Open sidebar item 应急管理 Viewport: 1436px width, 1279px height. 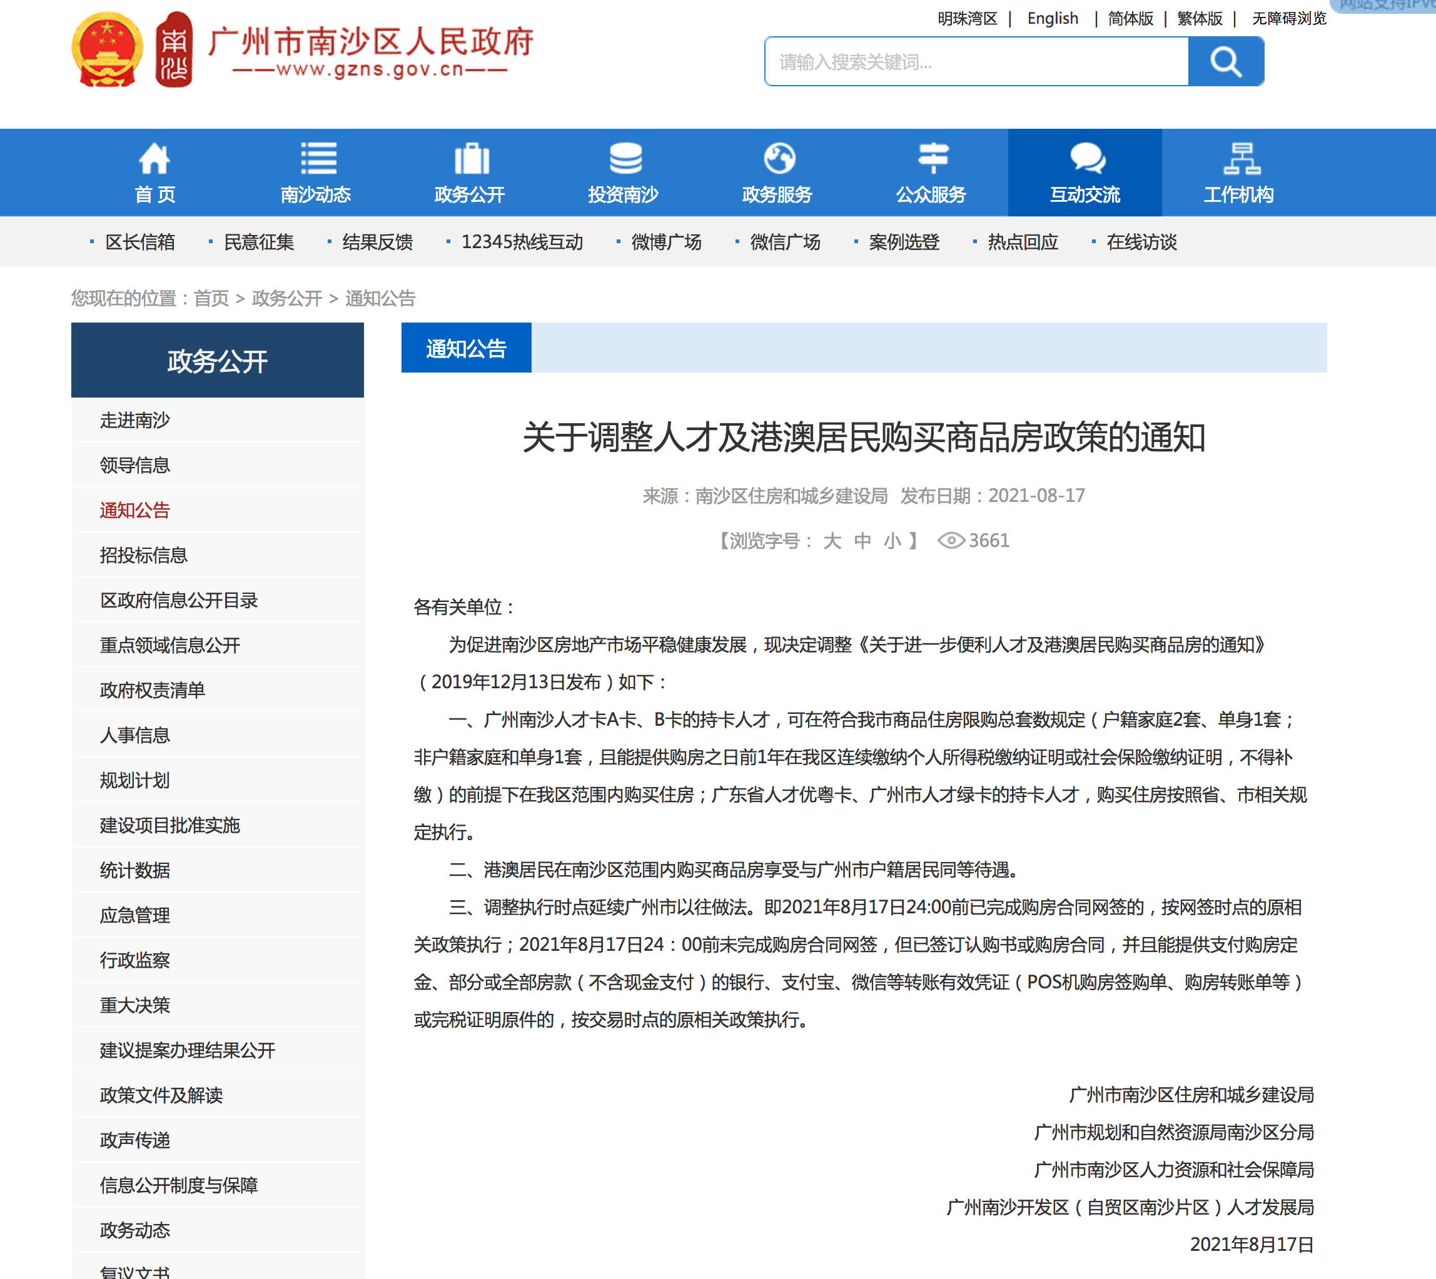[135, 915]
